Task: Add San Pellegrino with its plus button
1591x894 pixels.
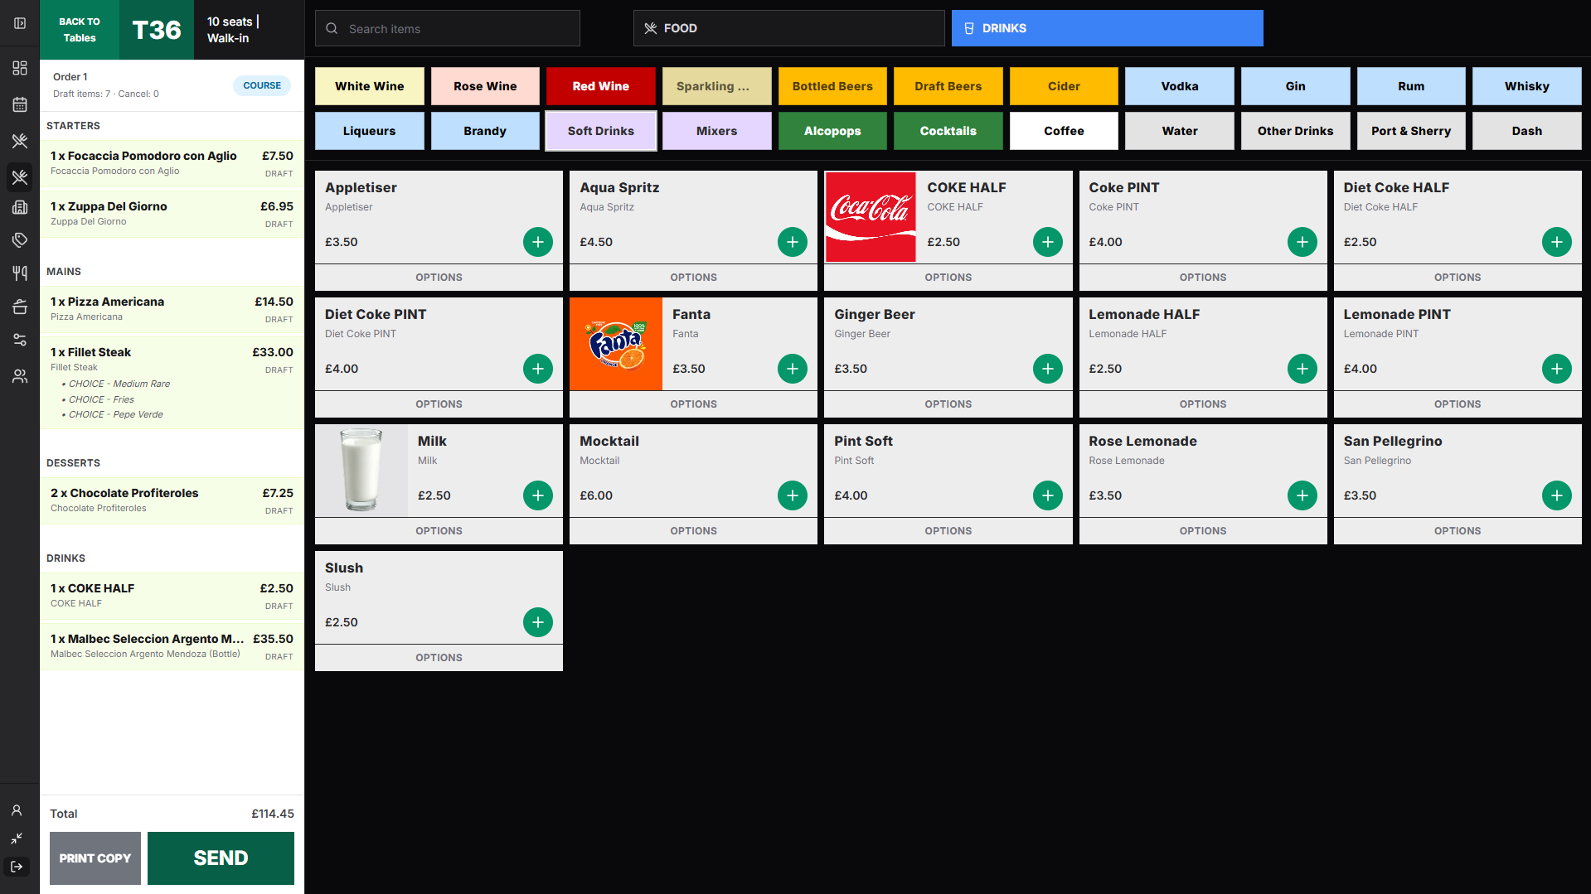Action: (1557, 495)
